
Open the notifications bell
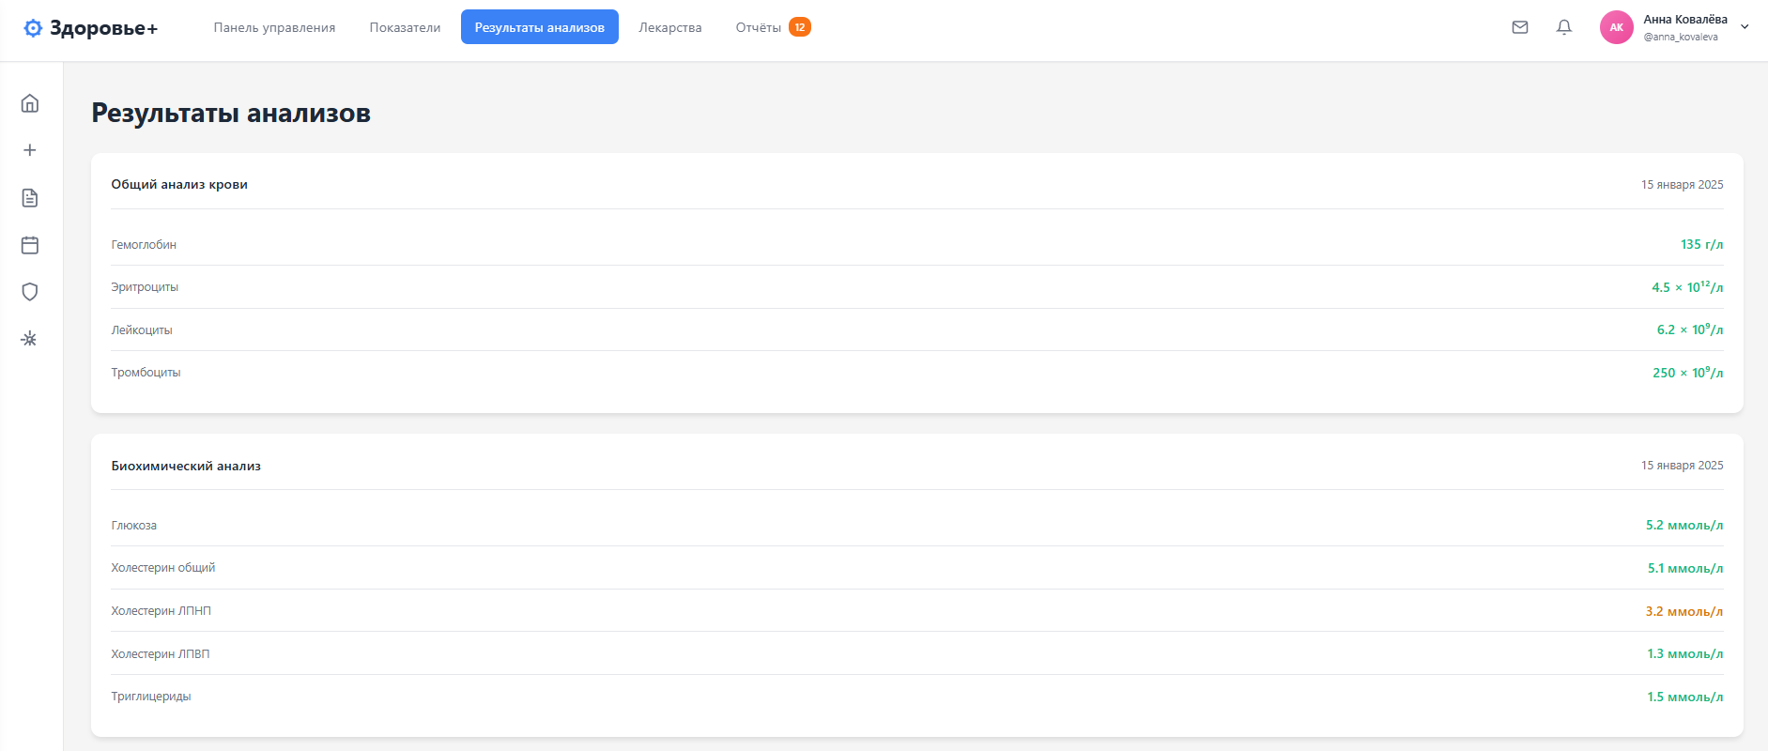pos(1564,27)
